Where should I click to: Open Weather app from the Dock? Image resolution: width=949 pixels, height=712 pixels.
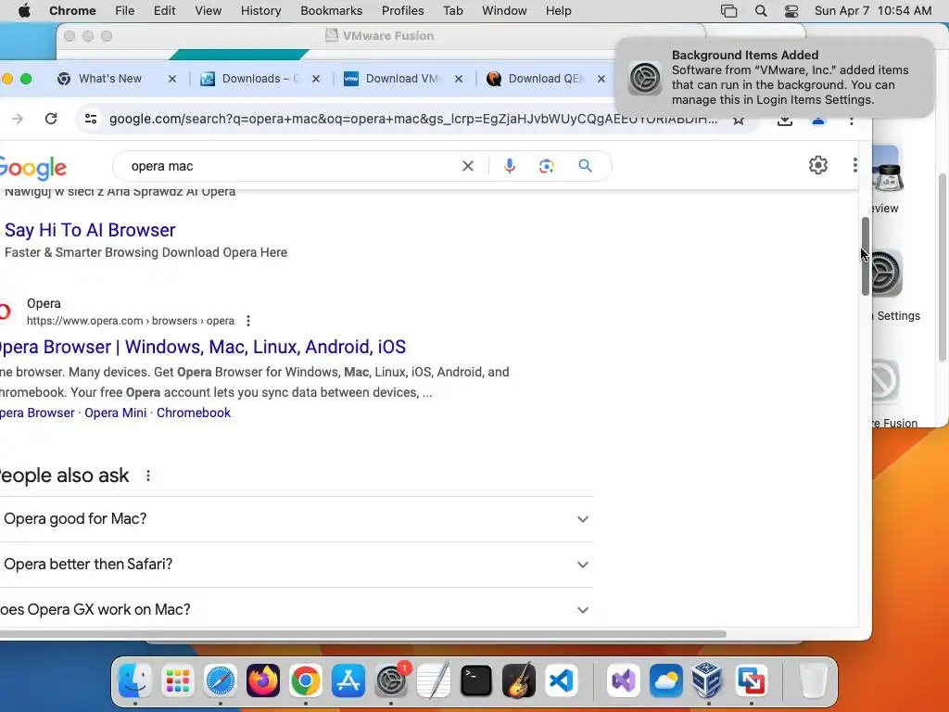pos(666,680)
